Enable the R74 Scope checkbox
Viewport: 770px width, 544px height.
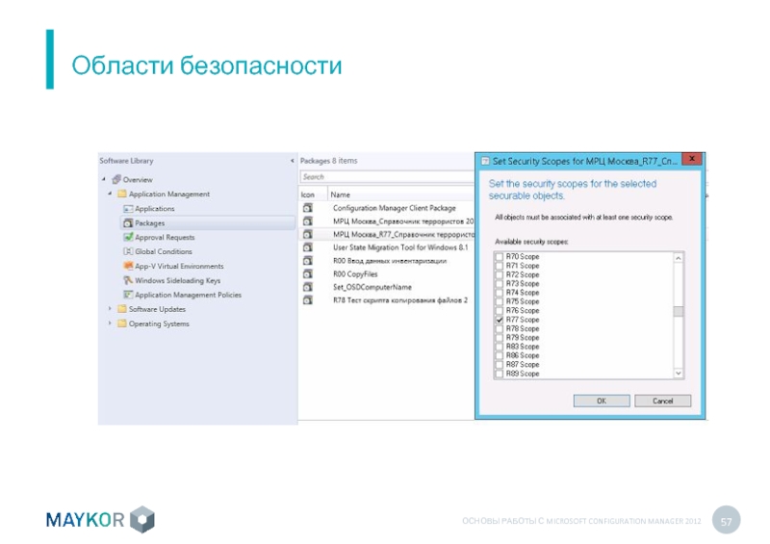pyautogui.click(x=500, y=293)
